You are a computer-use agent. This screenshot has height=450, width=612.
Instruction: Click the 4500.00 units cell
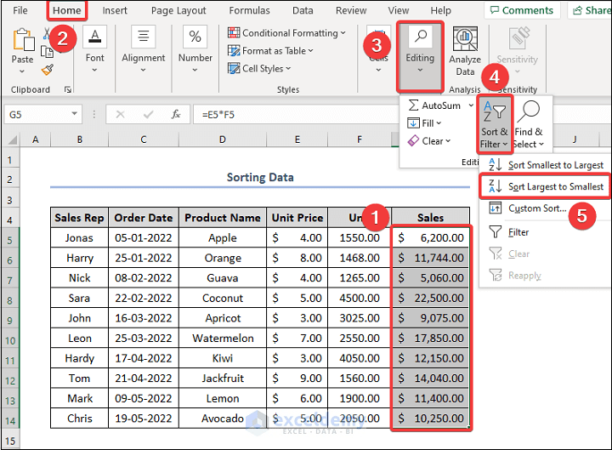tap(360, 298)
